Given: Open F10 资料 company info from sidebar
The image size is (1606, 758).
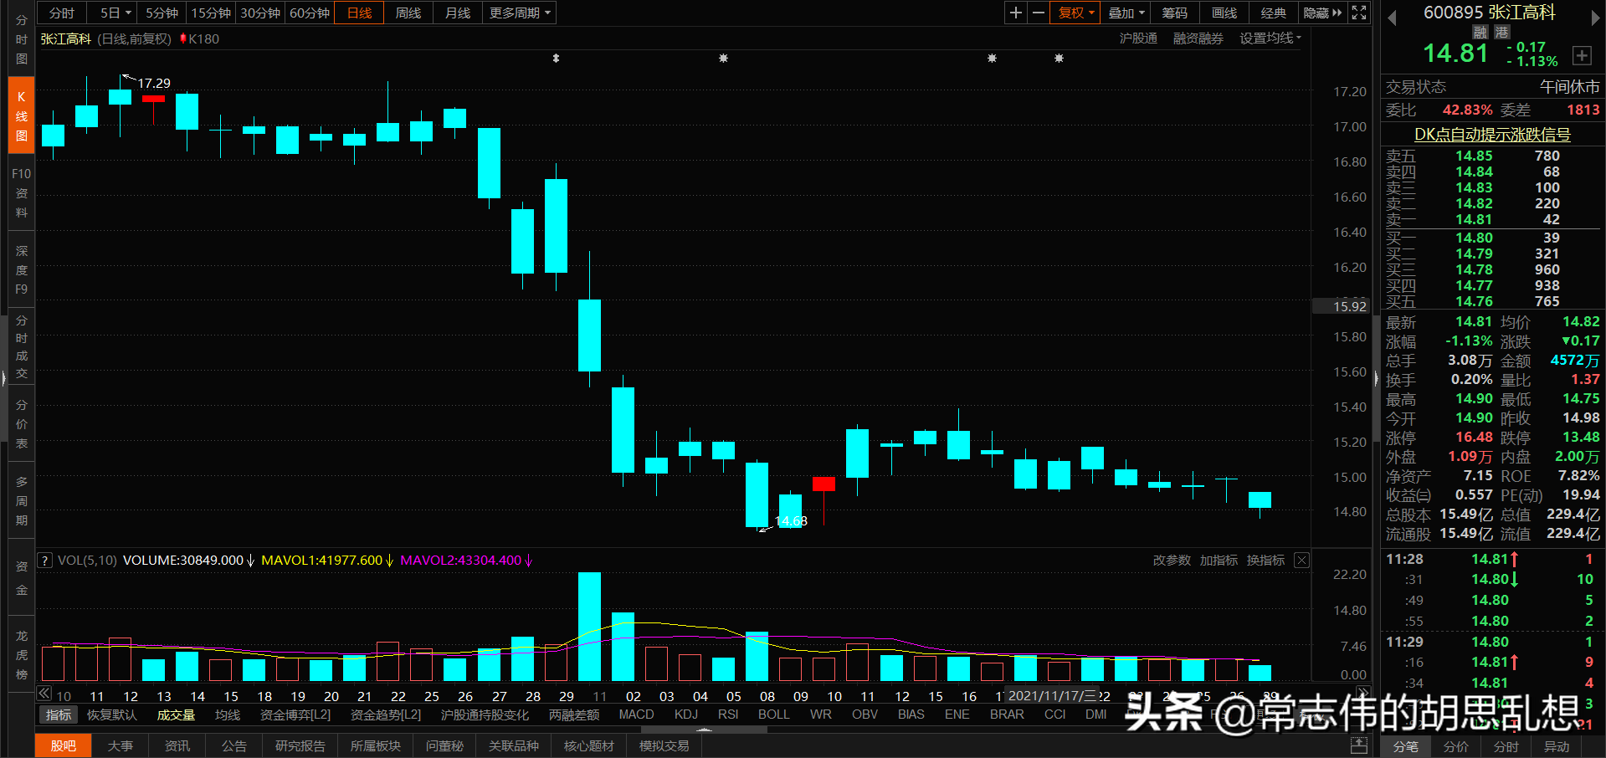Looking at the screenshot, I should click(20, 192).
